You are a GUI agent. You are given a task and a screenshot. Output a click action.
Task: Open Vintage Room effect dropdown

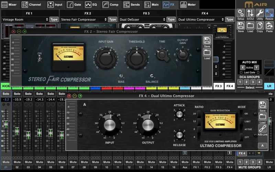[25, 20]
